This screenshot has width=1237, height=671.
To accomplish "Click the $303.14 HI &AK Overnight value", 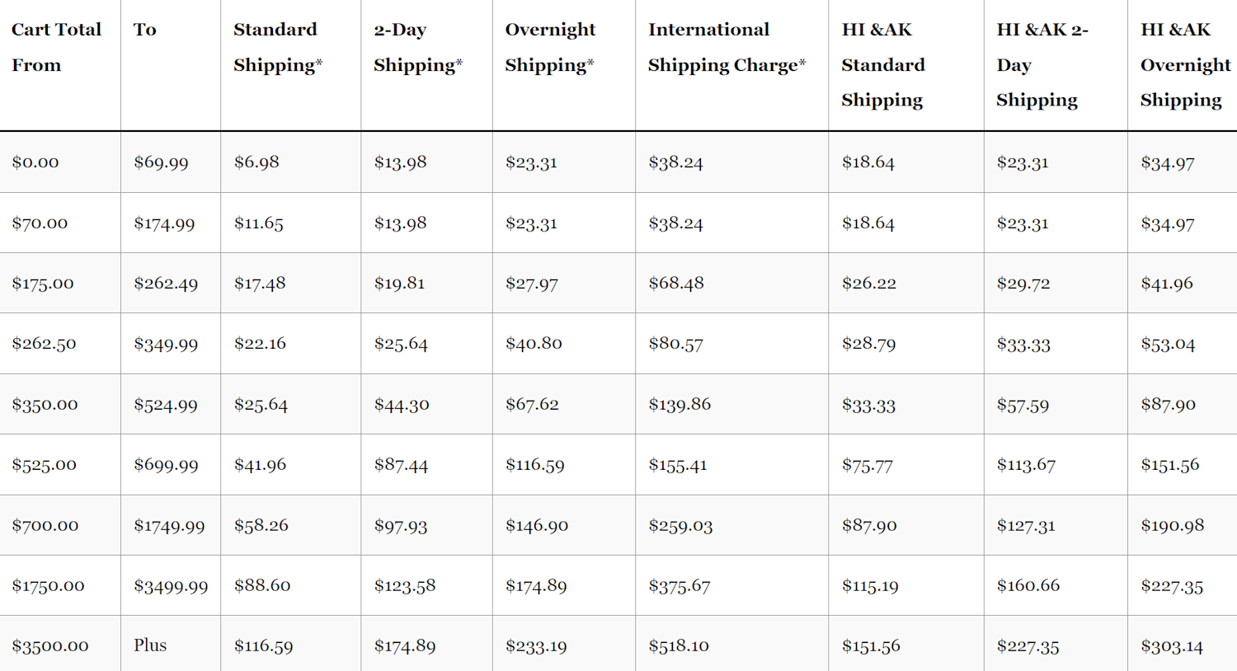I will [x=1171, y=646].
